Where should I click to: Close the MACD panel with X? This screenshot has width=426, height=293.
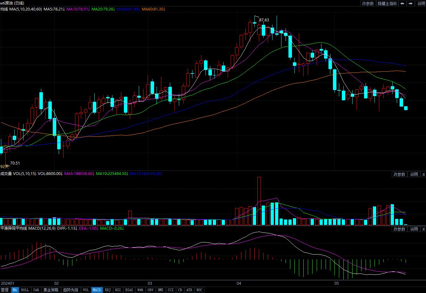coord(423,229)
